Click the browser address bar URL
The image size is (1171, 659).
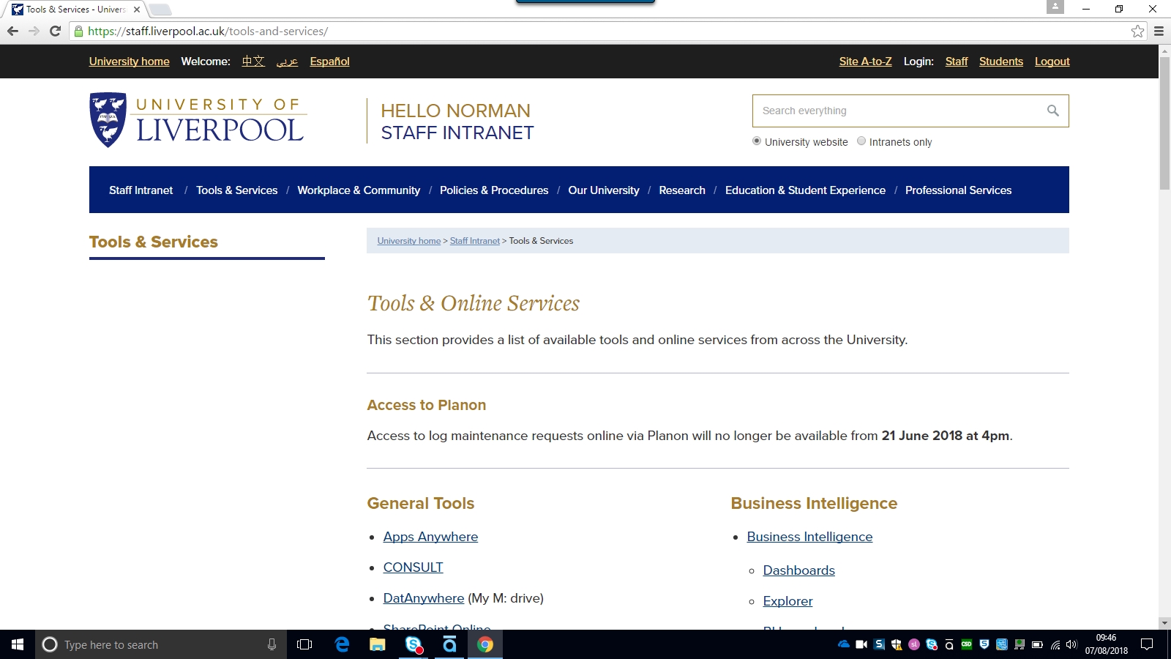pos(207,31)
